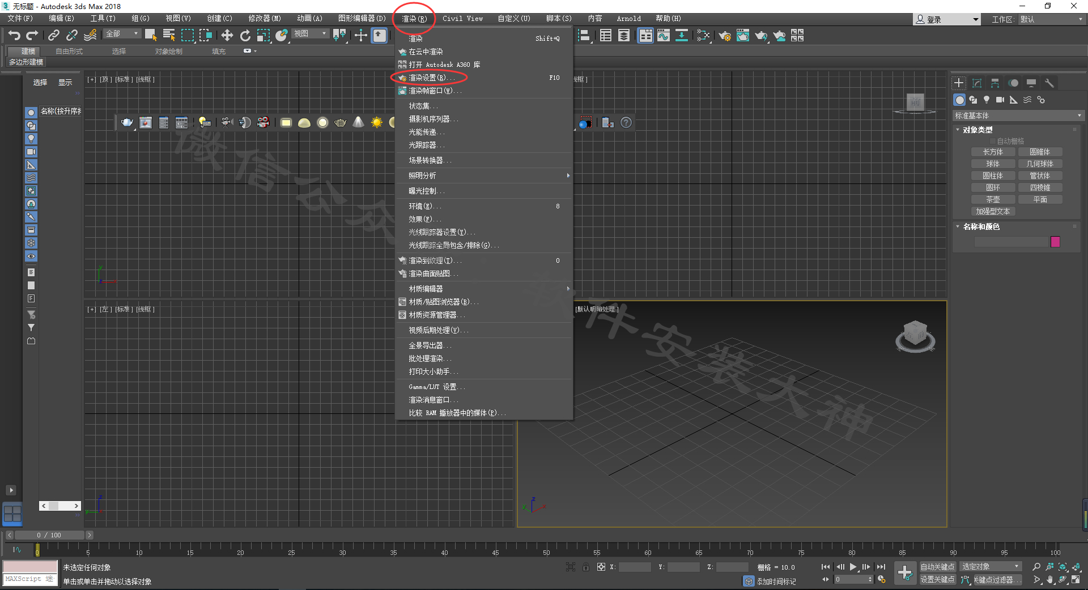The width and height of the screenshot is (1088, 590).
Task: Expand the 照明分析 submenu
Action: [x=484, y=176]
